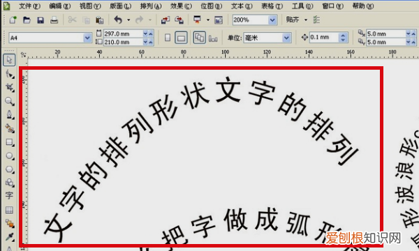
Task: Increase the 0.1 mm nudge stepper
Action: tap(343, 35)
